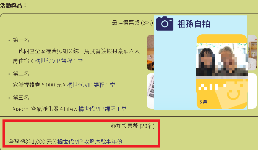Select the 第二名 list item
Viewport: 258px width, 150px height.
tap(21, 74)
